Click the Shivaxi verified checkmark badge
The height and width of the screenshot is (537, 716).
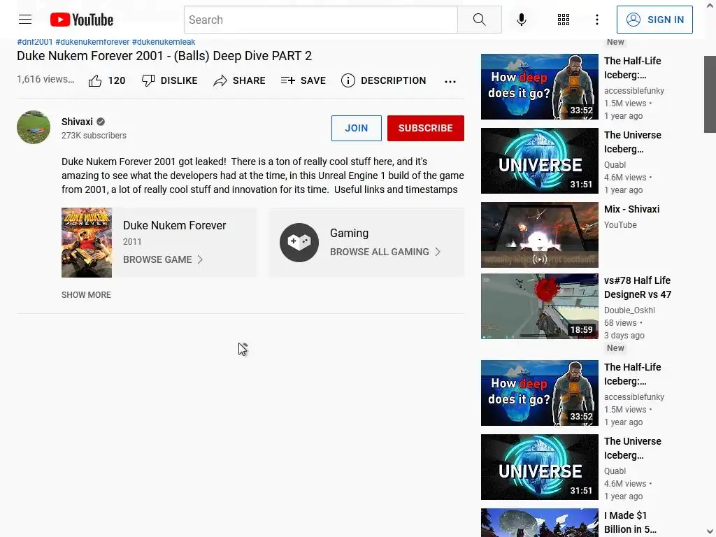(101, 122)
